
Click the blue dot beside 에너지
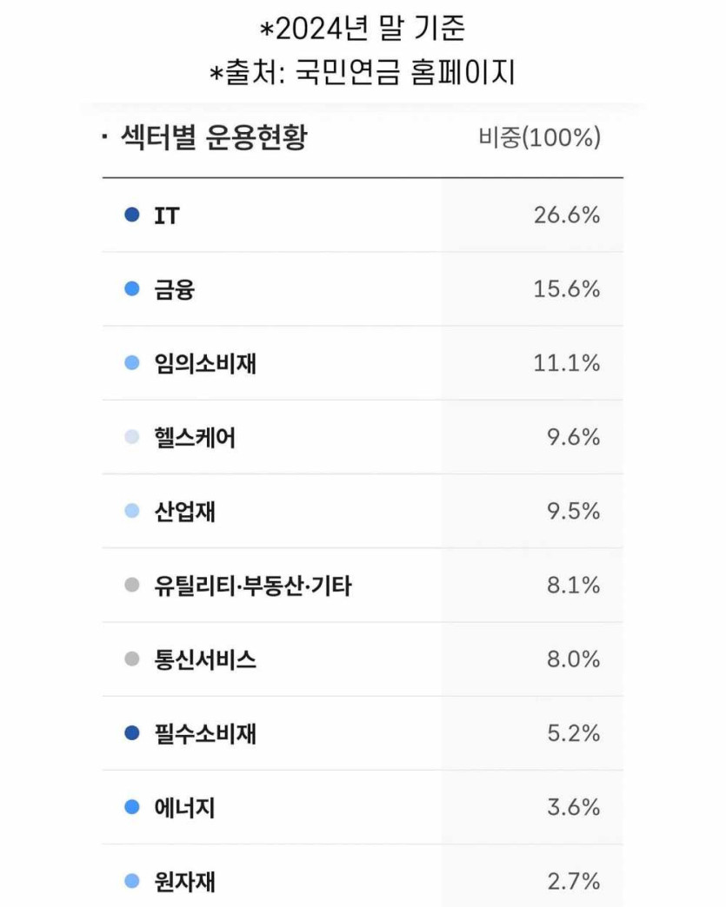pos(132,808)
